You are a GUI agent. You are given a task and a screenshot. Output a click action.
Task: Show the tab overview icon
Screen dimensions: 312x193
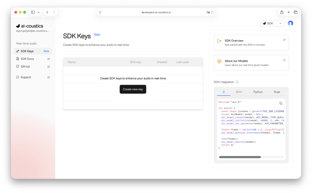click(296, 12)
